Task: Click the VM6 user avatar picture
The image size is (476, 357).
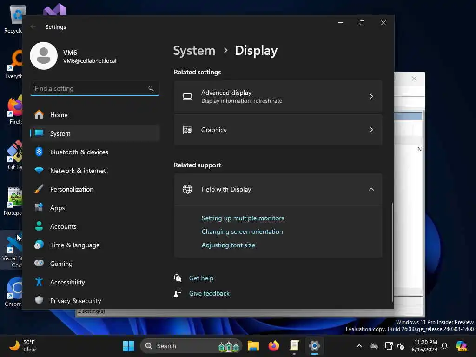Action: pos(44,56)
